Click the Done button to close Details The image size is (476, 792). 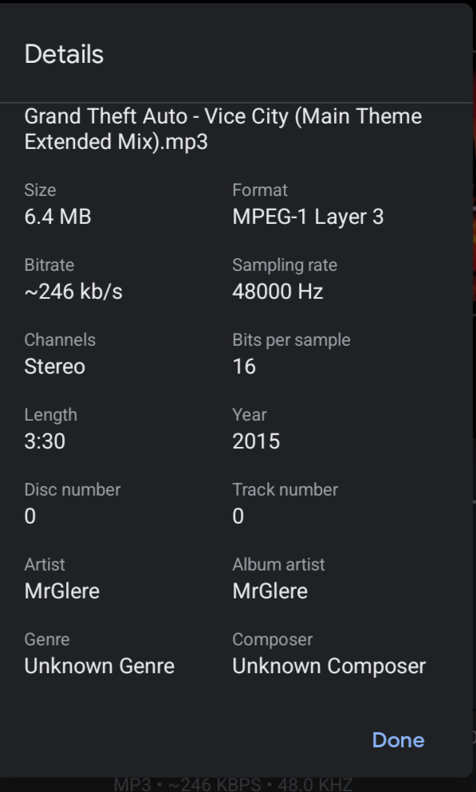tap(397, 740)
